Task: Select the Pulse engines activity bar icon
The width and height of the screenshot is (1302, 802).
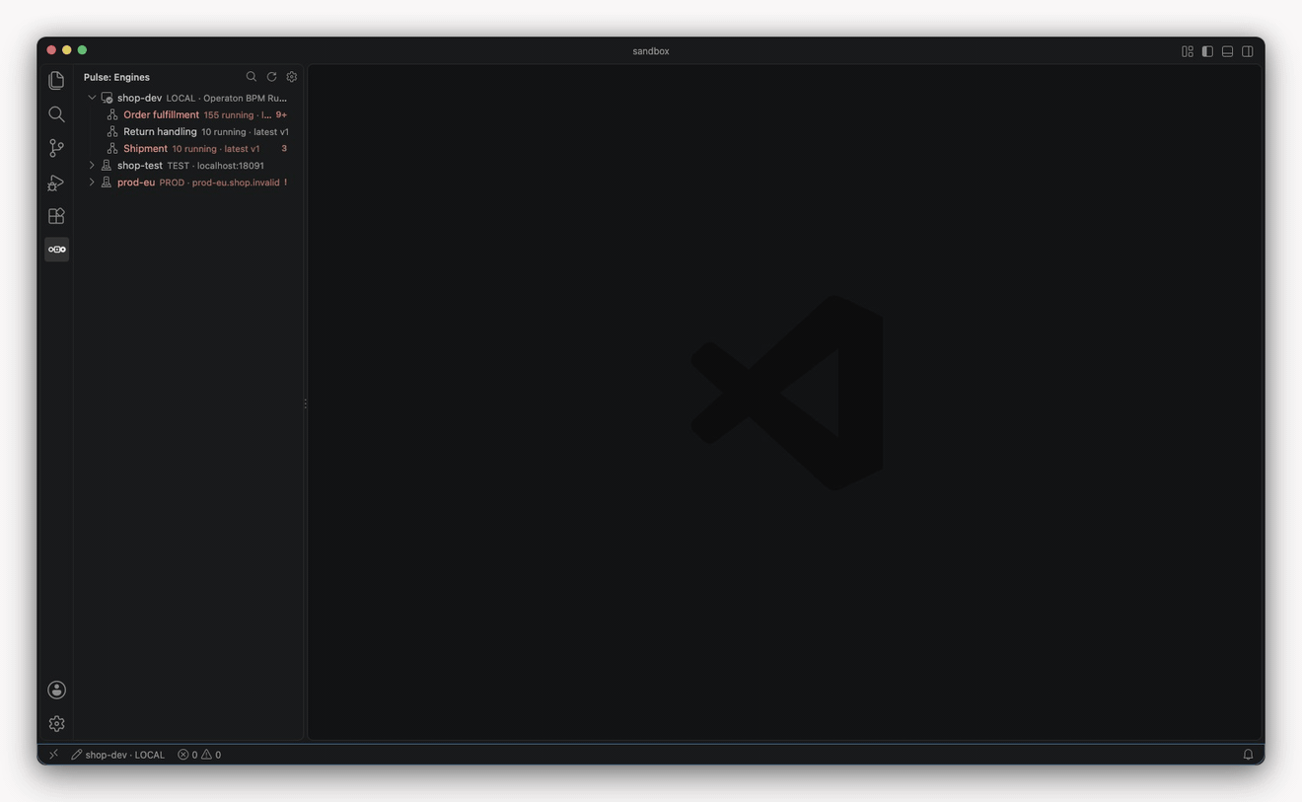Action: point(56,250)
